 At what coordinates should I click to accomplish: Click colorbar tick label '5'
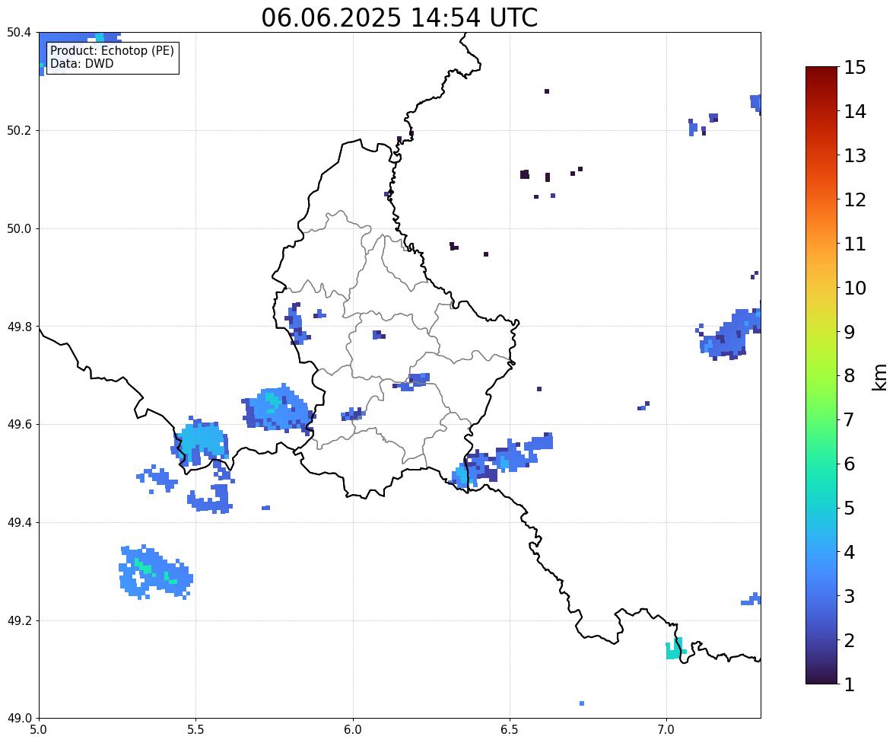point(849,508)
